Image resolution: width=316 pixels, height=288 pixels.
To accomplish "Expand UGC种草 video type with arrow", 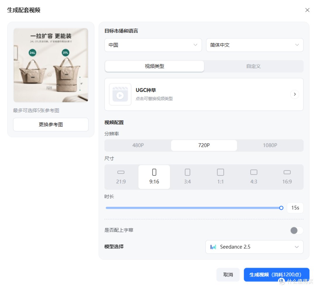I will 295,94.
